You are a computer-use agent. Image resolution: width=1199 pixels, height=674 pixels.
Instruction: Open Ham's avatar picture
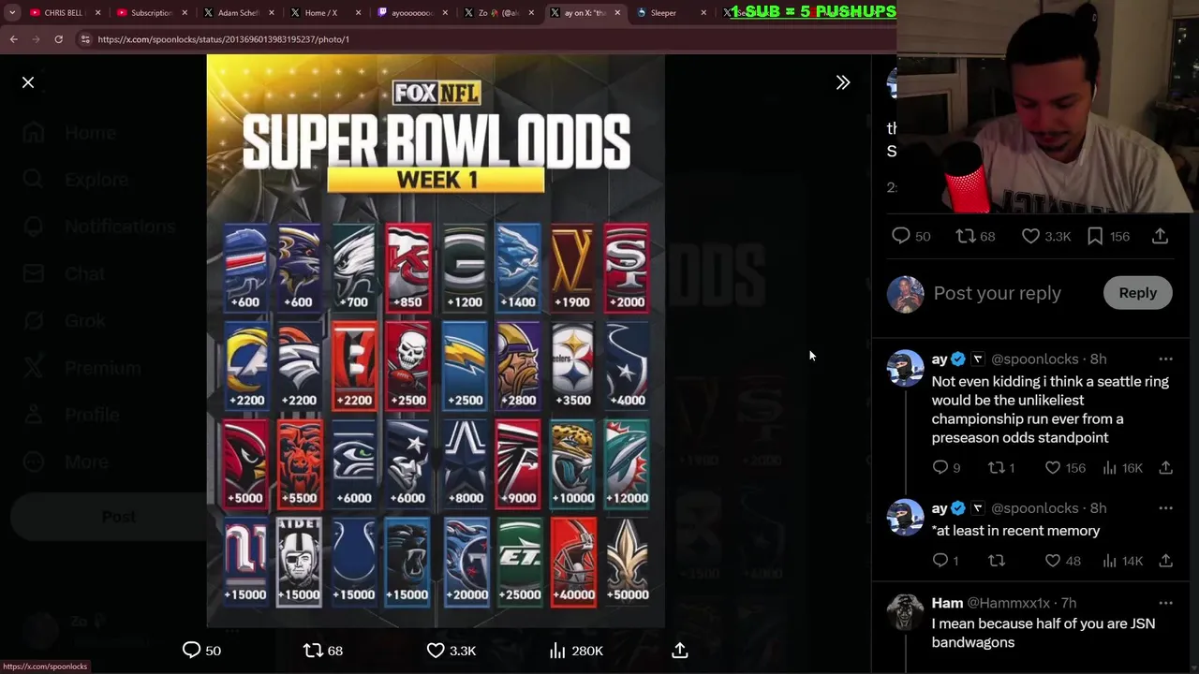(x=905, y=612)
